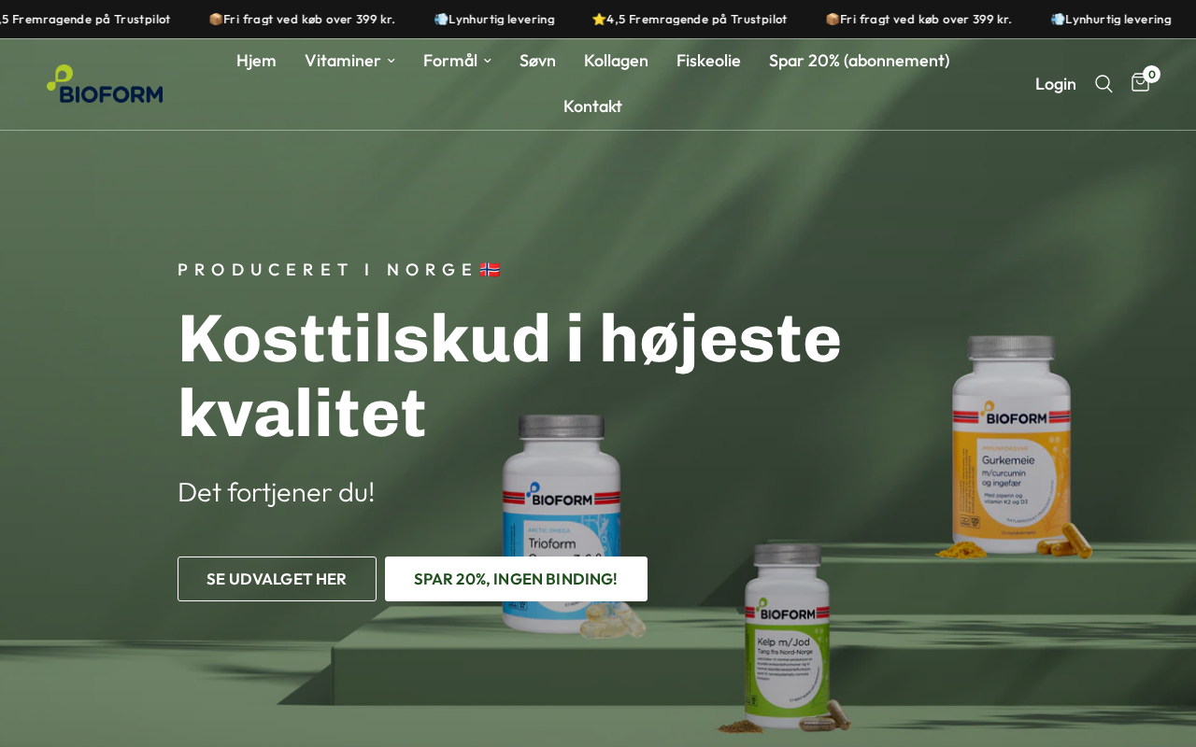Open the Kollagen page
The width and height of the screenshot is (1196, 747).
[616, 61]
